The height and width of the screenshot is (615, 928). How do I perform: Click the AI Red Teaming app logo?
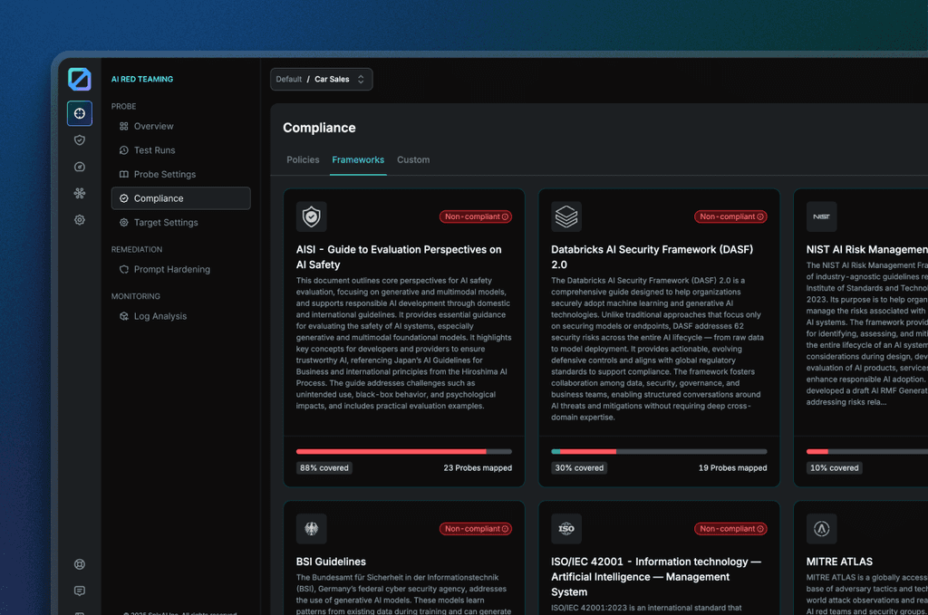coord(80,80)
